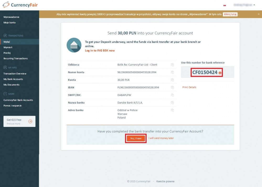
Task: Copy the Kwota amount
Action: [x=173, y=80]
